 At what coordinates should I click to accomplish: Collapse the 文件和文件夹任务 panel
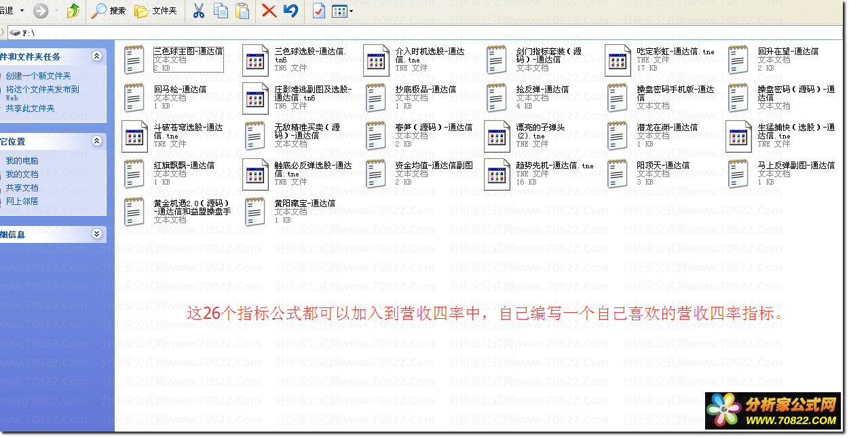point(96,56)
